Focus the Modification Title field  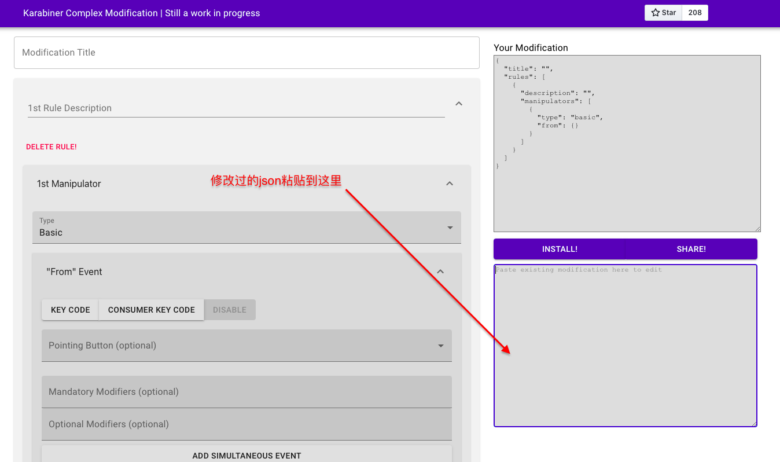point(246,53)
